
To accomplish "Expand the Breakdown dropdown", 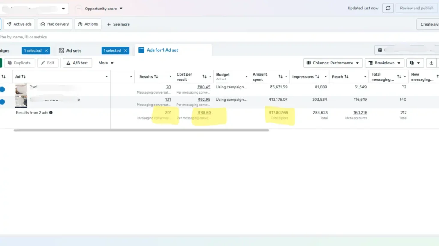I will (385, 63).
